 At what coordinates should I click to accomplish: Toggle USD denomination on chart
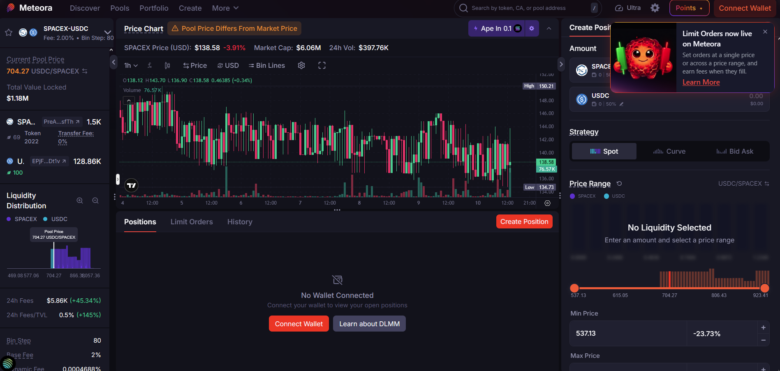228,65
